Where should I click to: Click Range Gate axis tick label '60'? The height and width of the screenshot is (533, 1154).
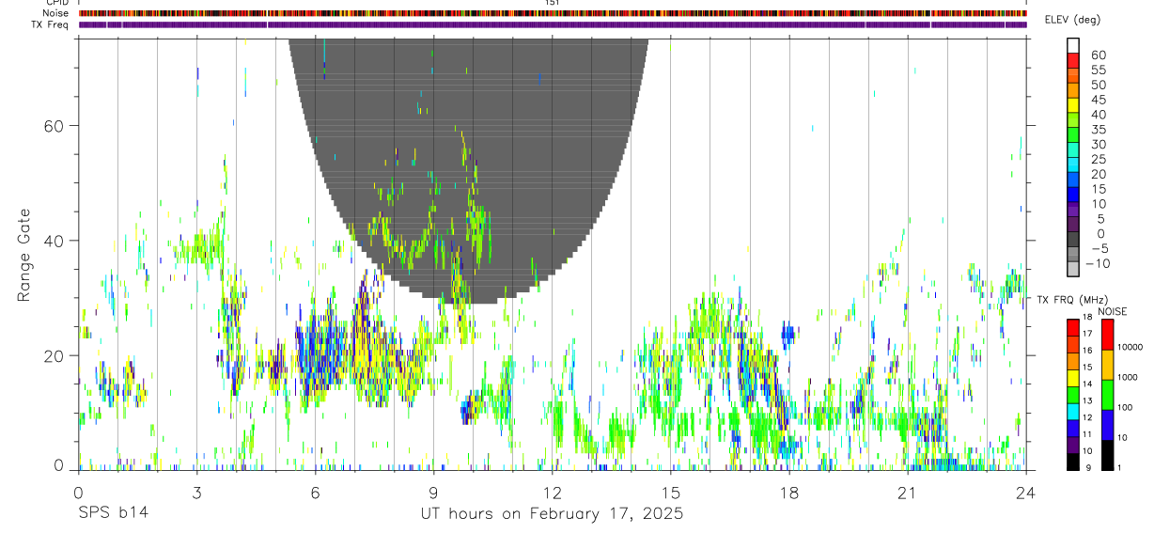click(53, 125)
